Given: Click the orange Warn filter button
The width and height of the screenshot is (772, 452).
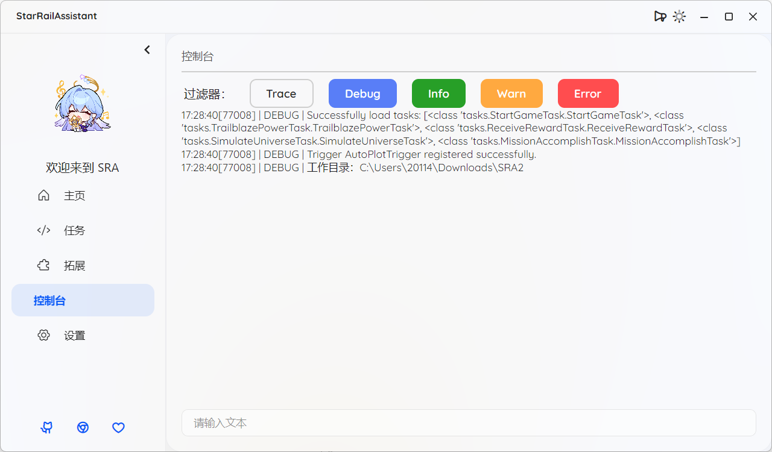Looking at the screenshot, I should pyautogui.click(x=511, y=93).
